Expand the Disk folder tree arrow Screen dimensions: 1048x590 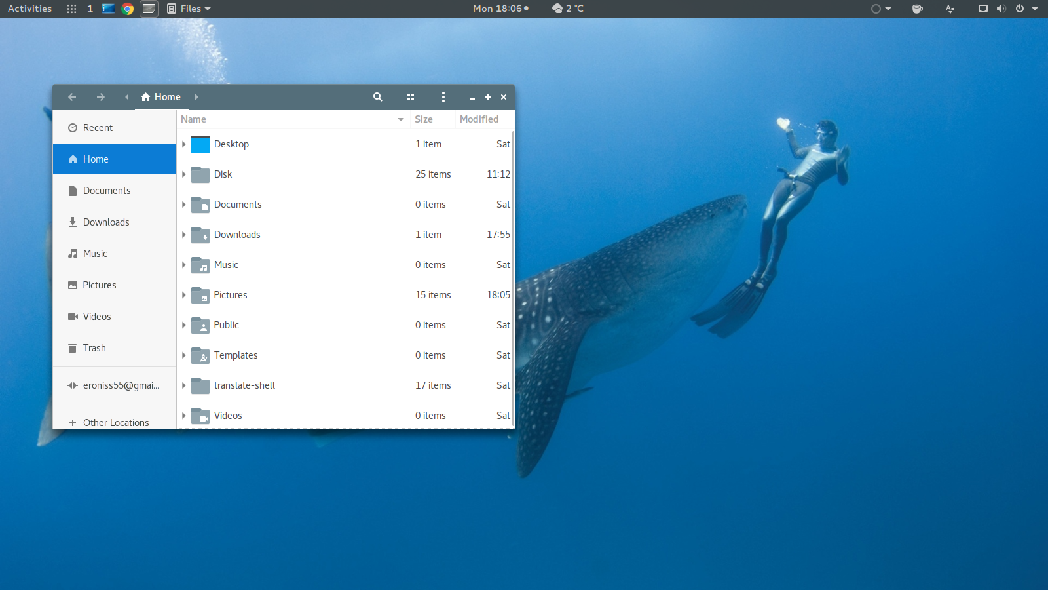pyautogui.click(x=184, y=174)
